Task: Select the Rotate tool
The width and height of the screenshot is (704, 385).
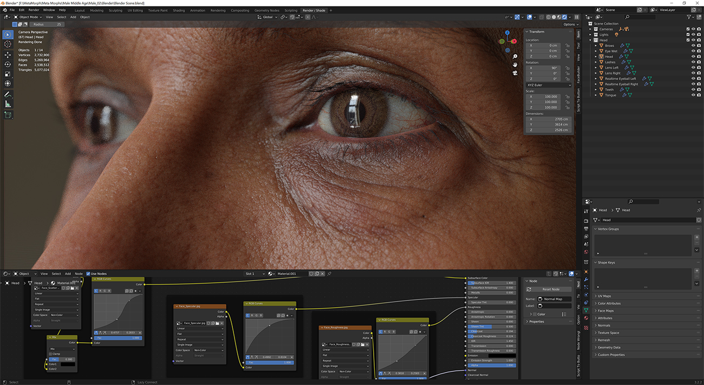Action: 8,64
